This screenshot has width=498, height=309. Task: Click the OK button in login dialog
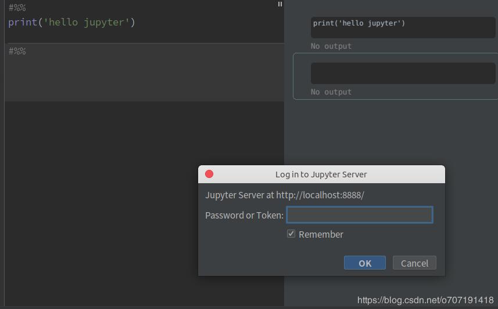[364, 263]
